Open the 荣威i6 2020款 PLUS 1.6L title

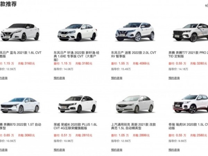click(75, 126)
